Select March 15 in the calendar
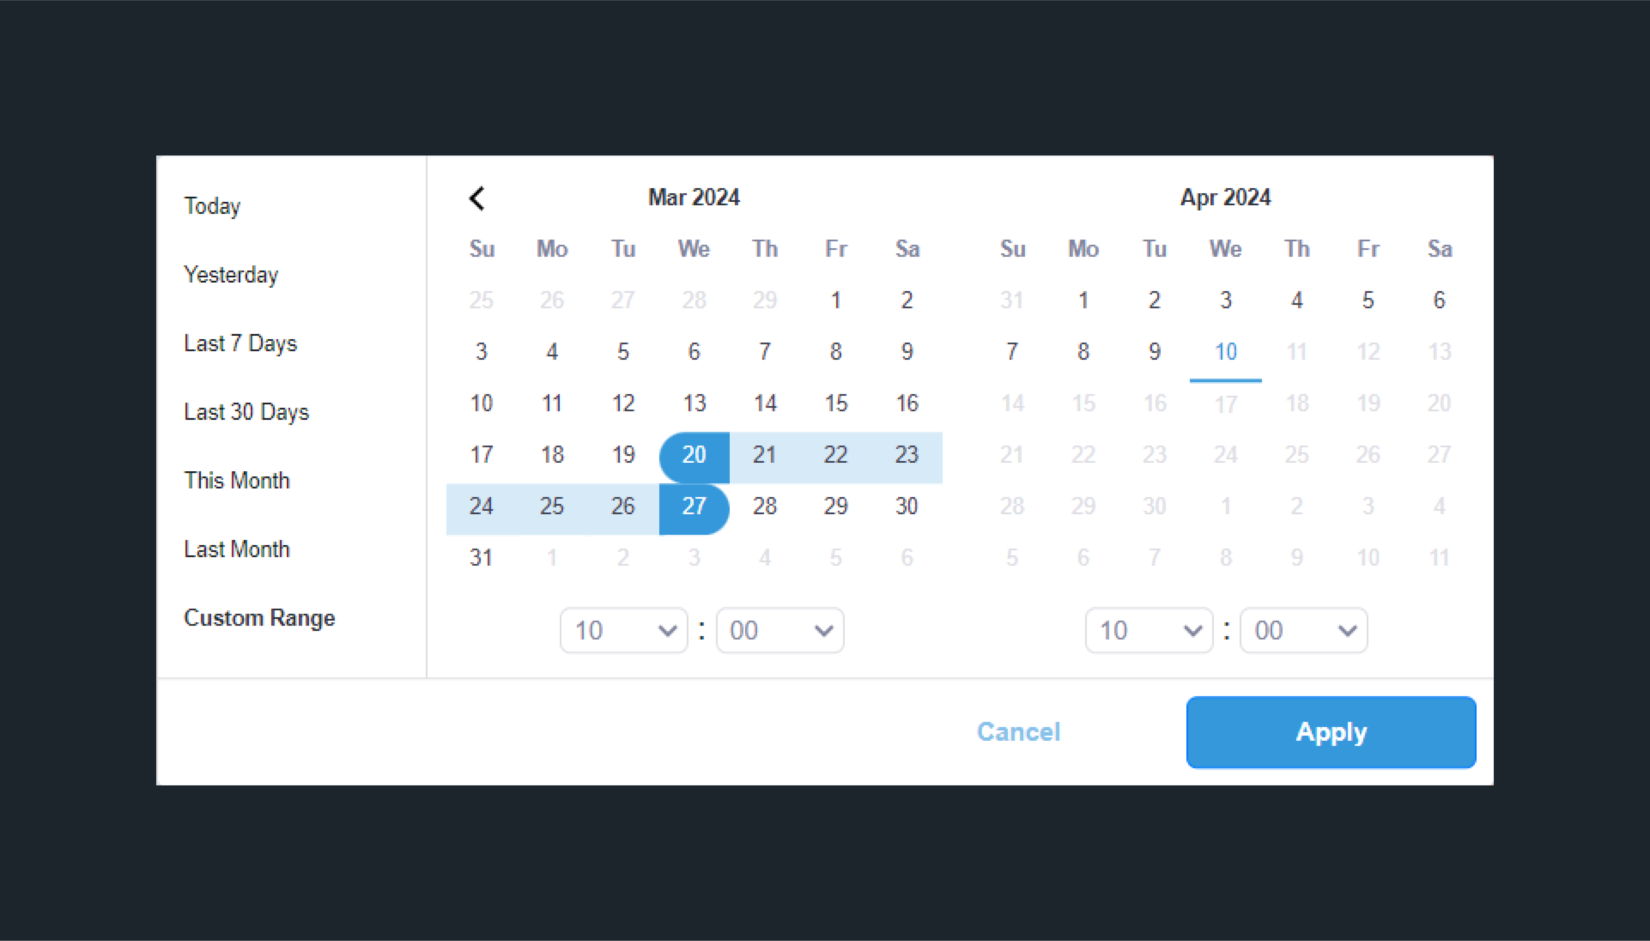 (x=836, y=403)
